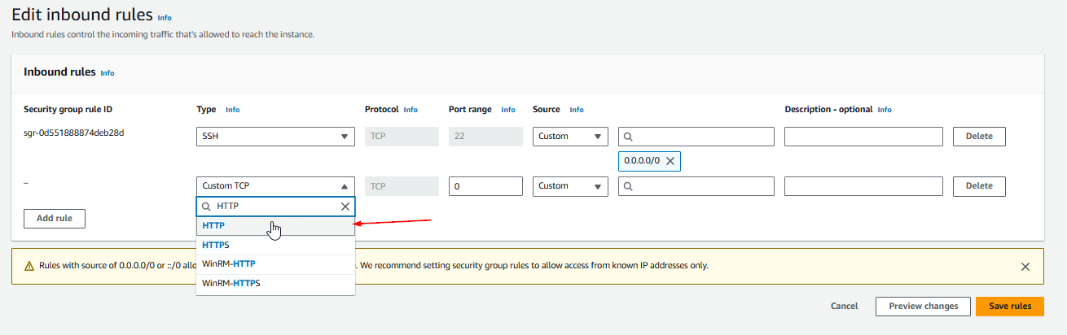Open Source dropdown for the new rule
The image size is (1067, 335).
pyautogui.click(x=570, y=186)
